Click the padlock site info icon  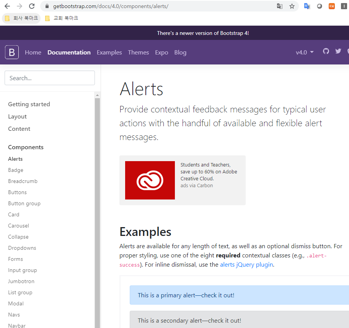(x=47, y=6)
